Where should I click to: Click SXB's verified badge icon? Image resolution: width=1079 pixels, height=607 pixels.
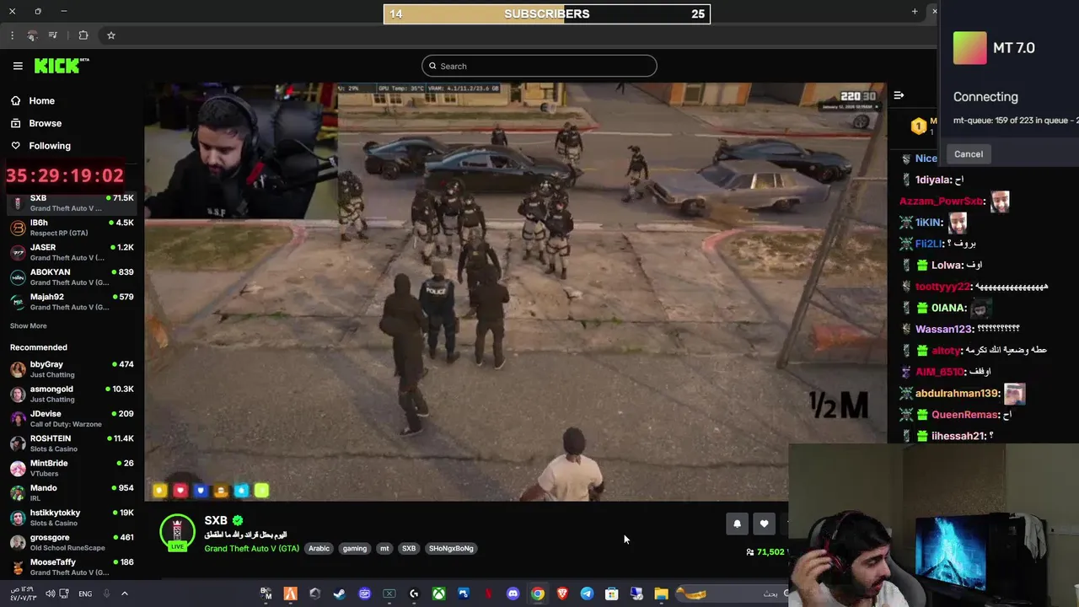pyautogui.click(x=238, y=521)
